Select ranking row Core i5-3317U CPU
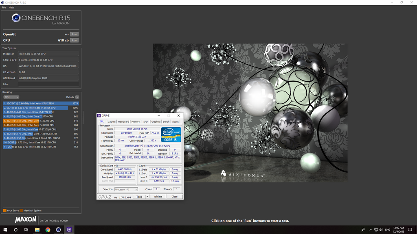 (x=41, y=143)
